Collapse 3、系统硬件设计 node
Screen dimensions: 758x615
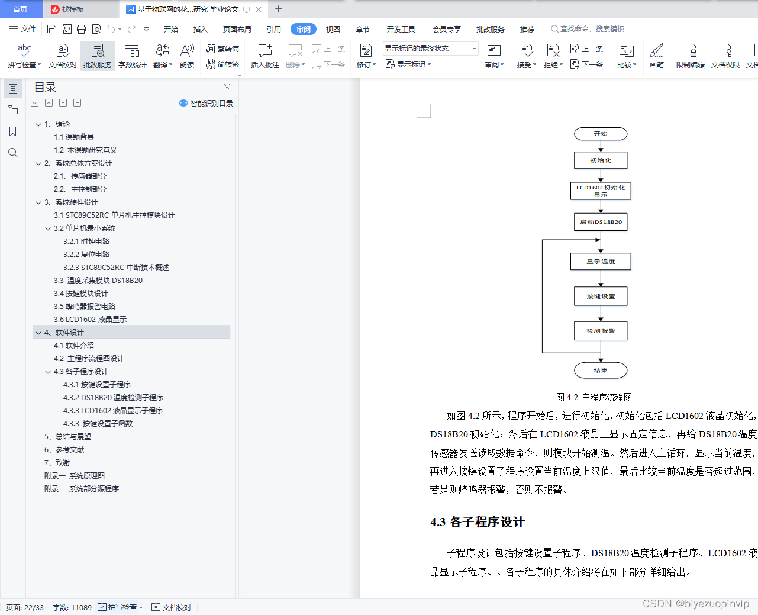38,202
